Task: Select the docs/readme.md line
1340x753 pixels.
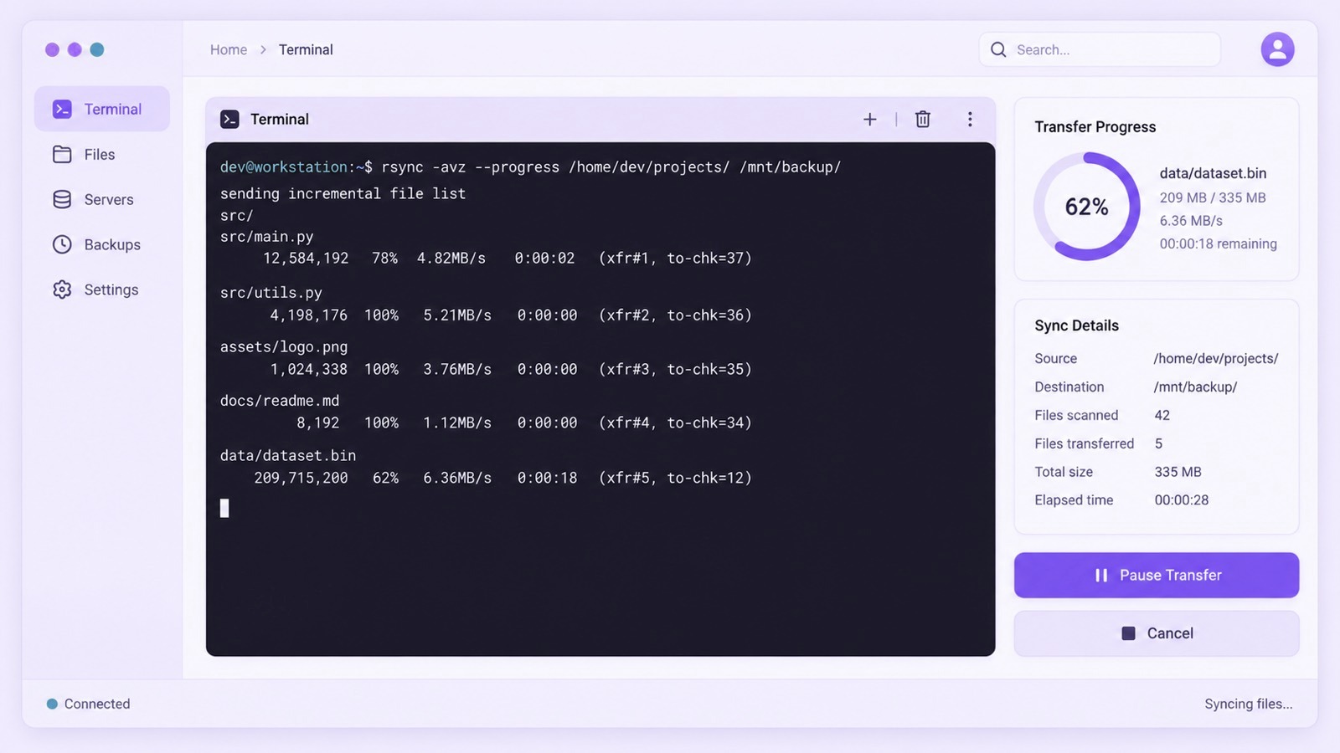Action: point(280,401)
